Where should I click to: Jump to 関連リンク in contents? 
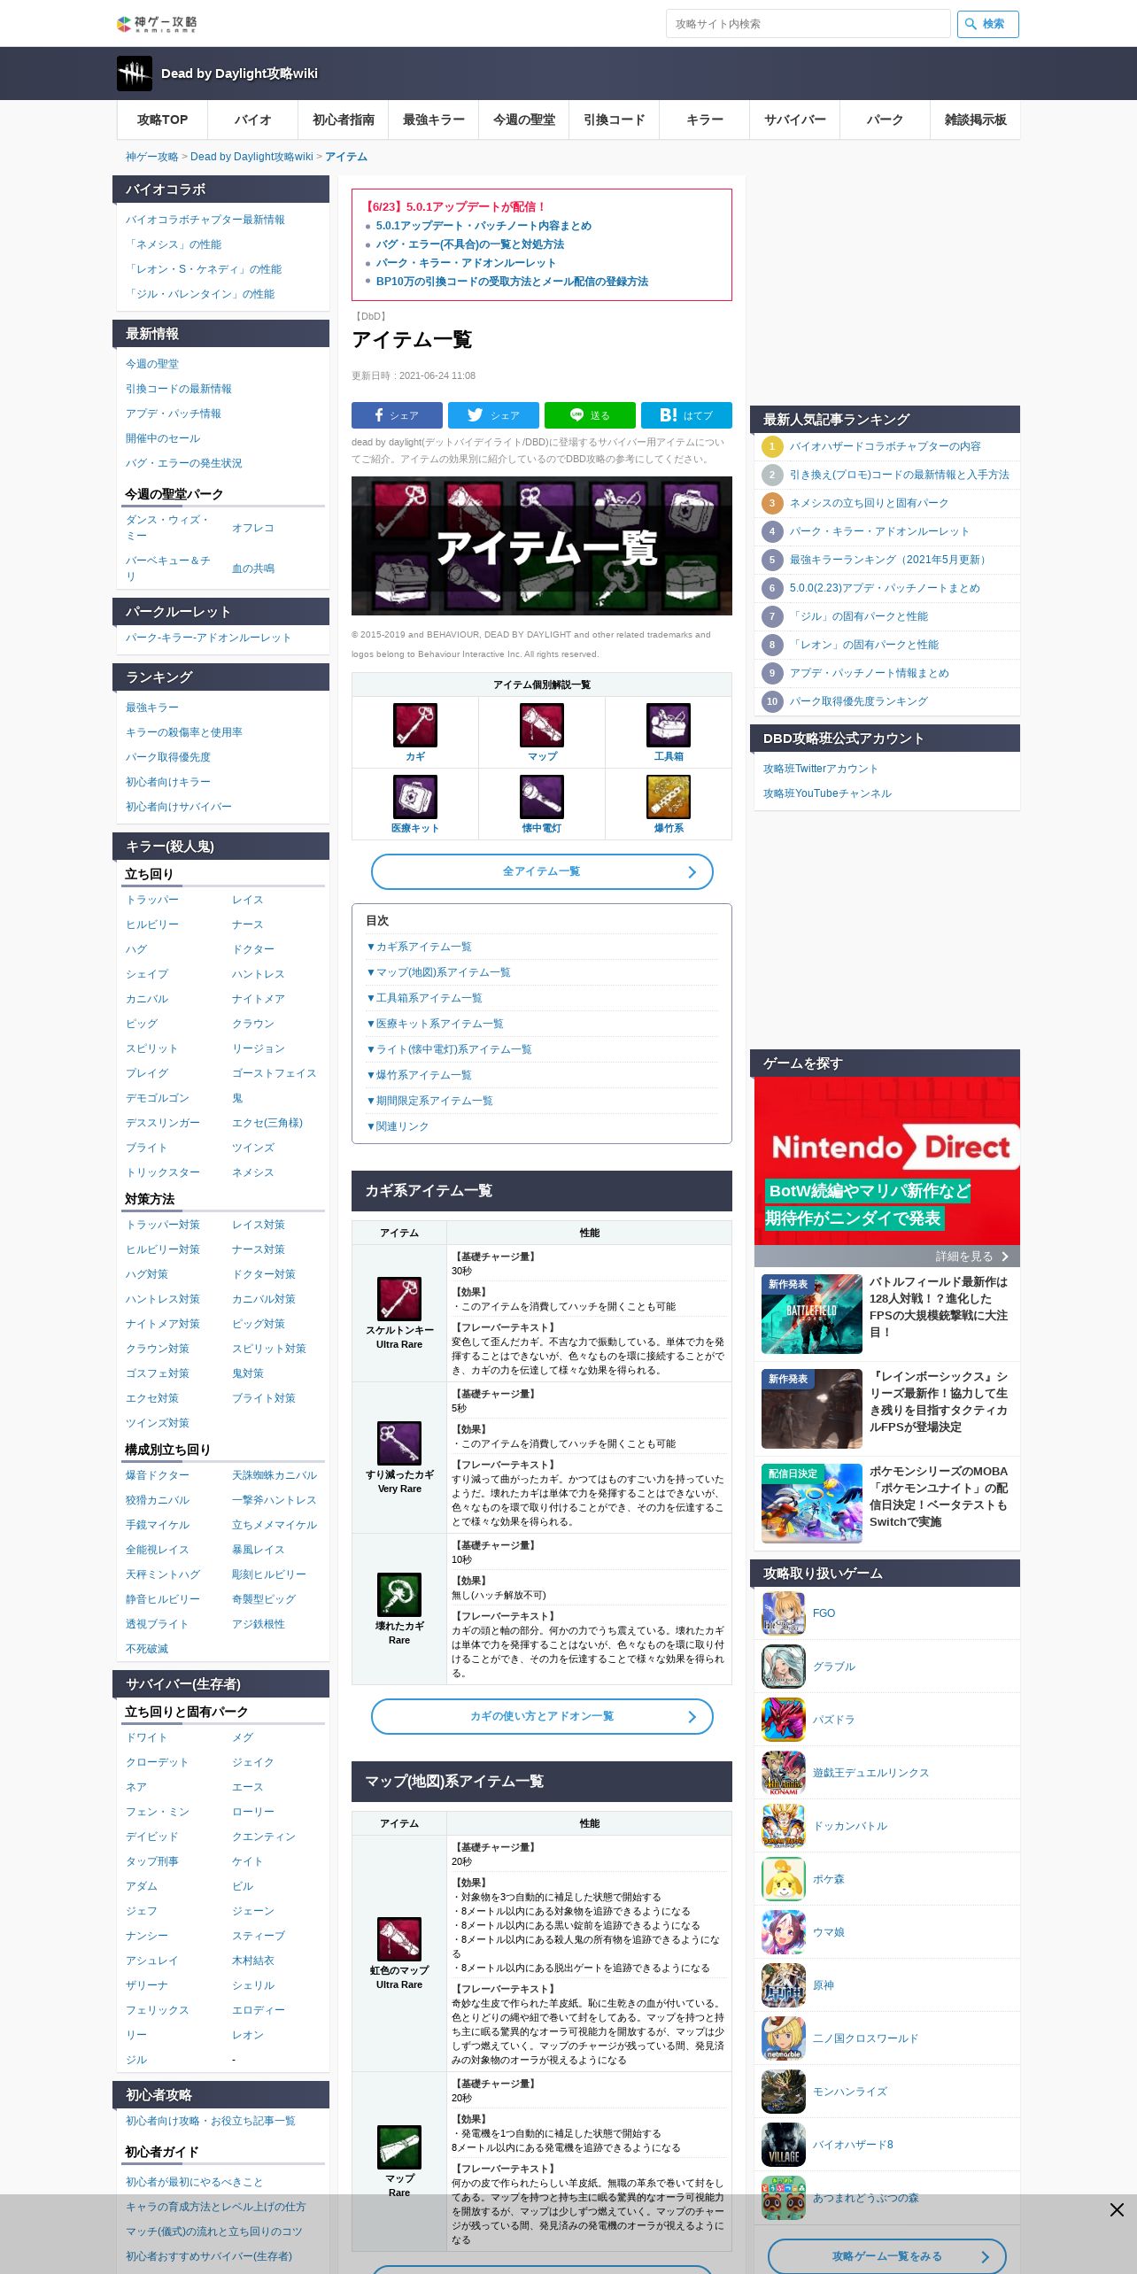point(398,1126)
